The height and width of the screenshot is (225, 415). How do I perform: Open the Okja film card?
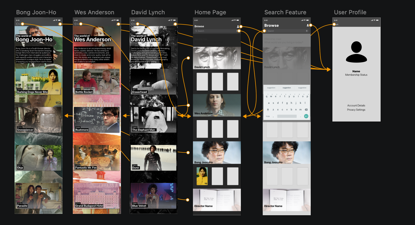click(38, 157)
